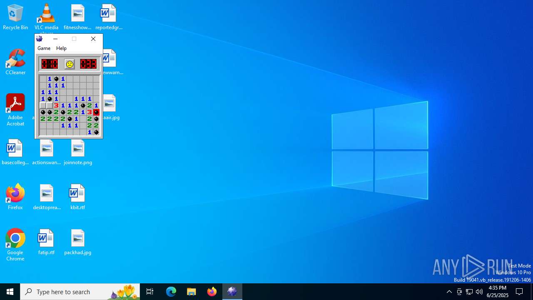533x300 pixels.
Task: Minimize the Minesweeper window
Action: click(55, 39)
